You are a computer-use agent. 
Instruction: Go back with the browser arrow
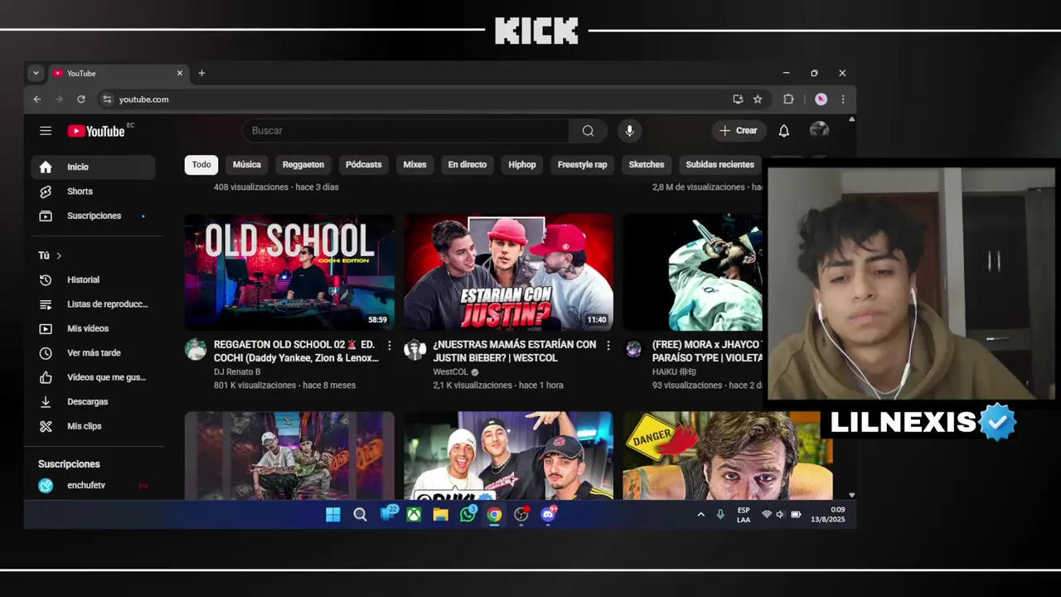point(37,99)
